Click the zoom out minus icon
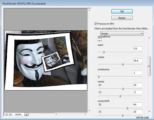 (x=6, y=114)
